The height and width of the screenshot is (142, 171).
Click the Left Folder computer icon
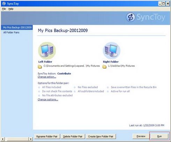point(47,51)
